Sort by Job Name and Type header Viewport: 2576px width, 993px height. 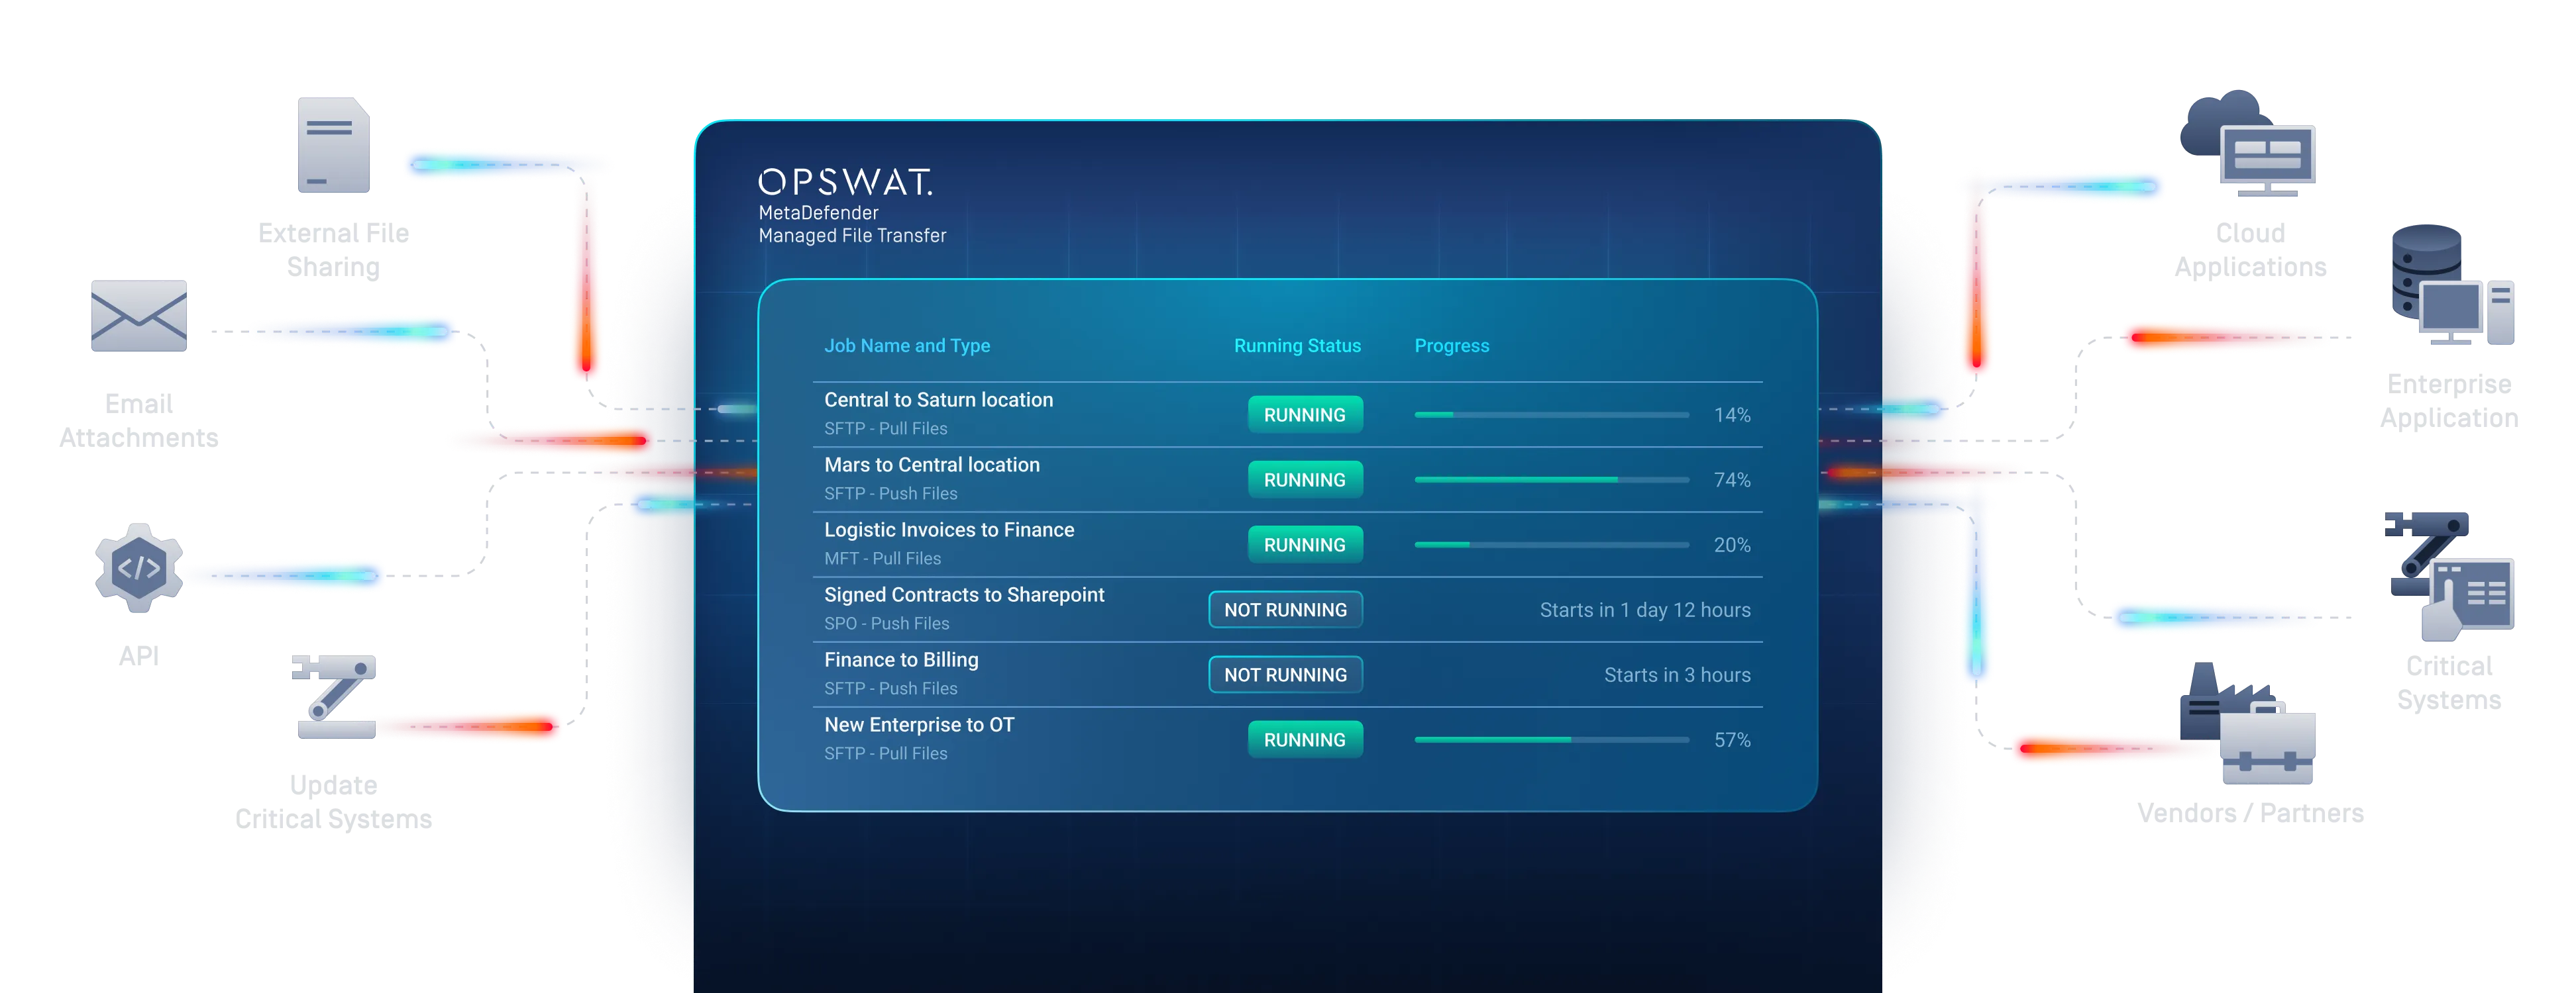(x=906, y=346)
